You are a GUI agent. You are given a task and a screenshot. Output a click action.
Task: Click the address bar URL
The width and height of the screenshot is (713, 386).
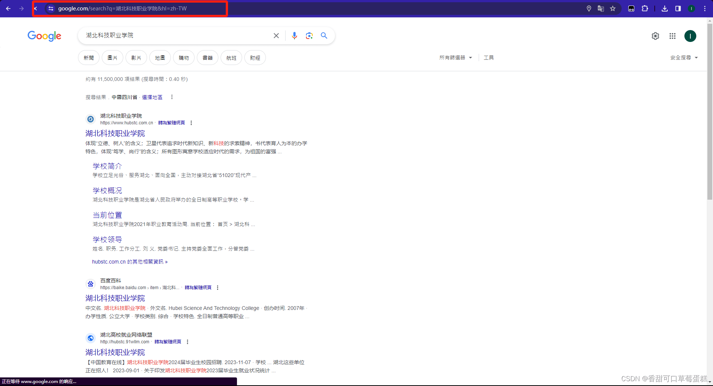click(x=123, y=9)
